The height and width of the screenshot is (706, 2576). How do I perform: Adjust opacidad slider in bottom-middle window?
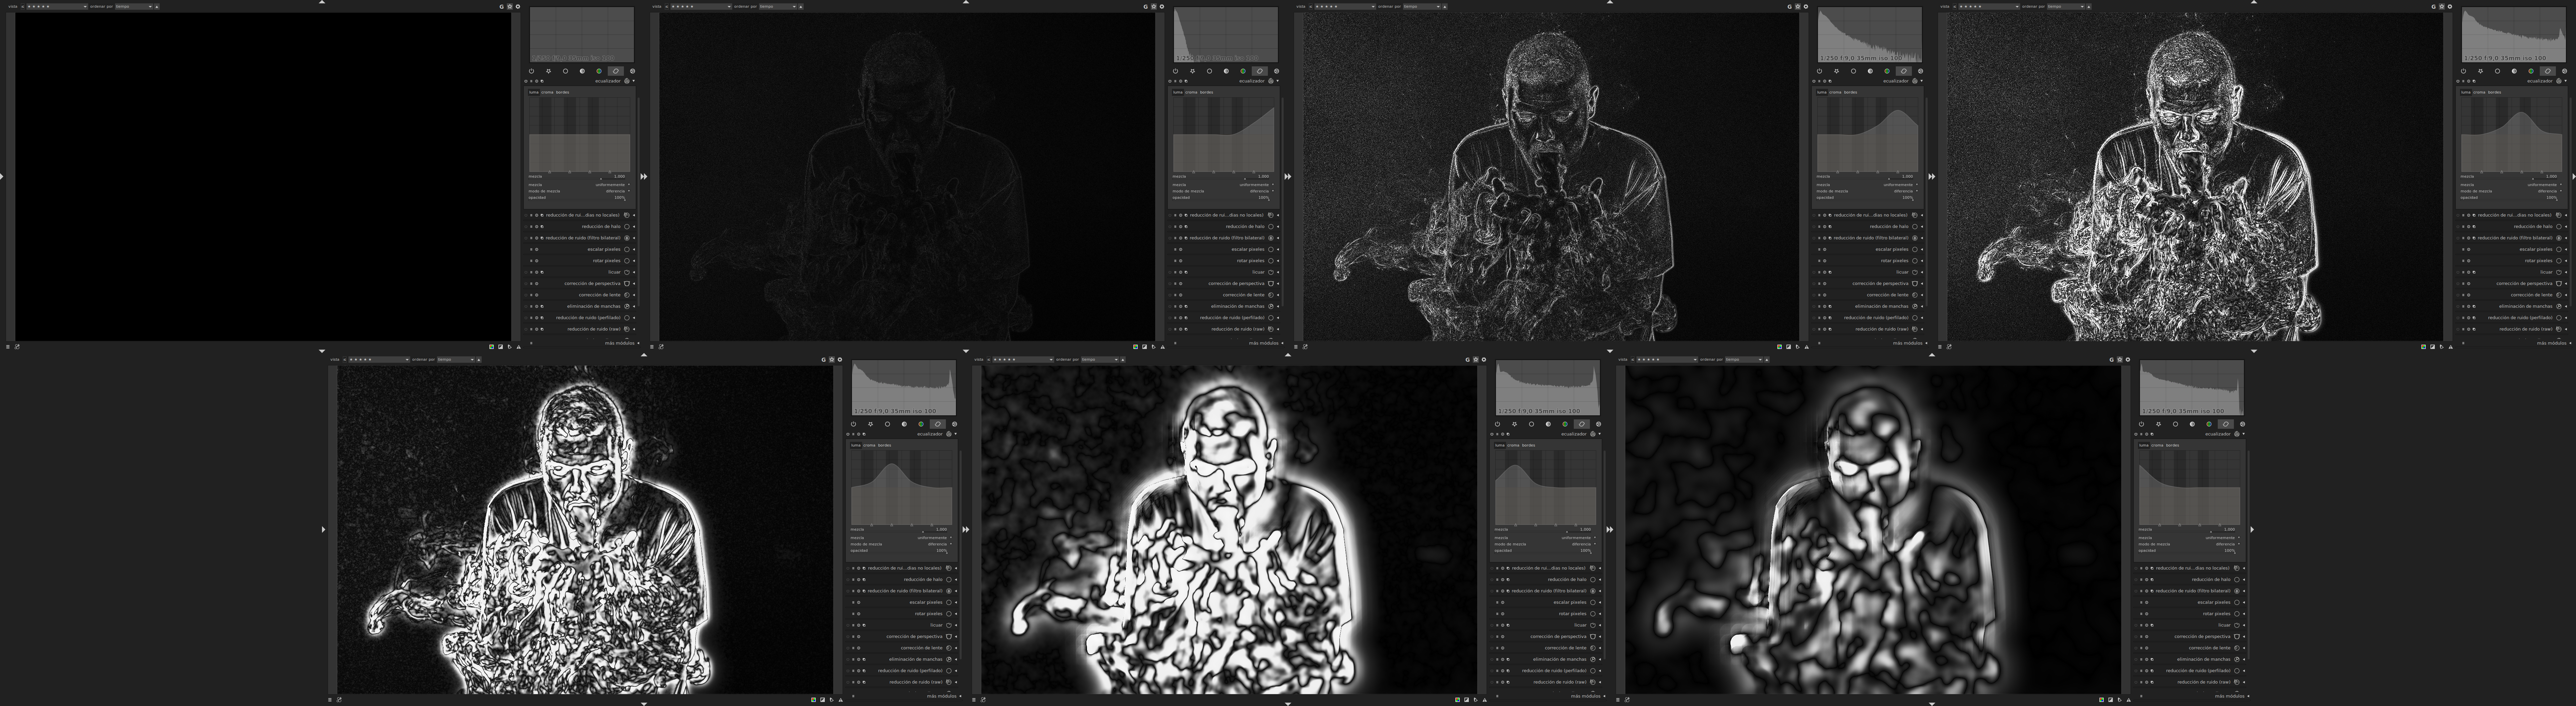point(1543,551)
